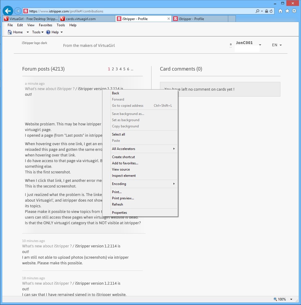301x305 pixels.
Task: Expand the All Accelerators submenu
Action: 144,149
